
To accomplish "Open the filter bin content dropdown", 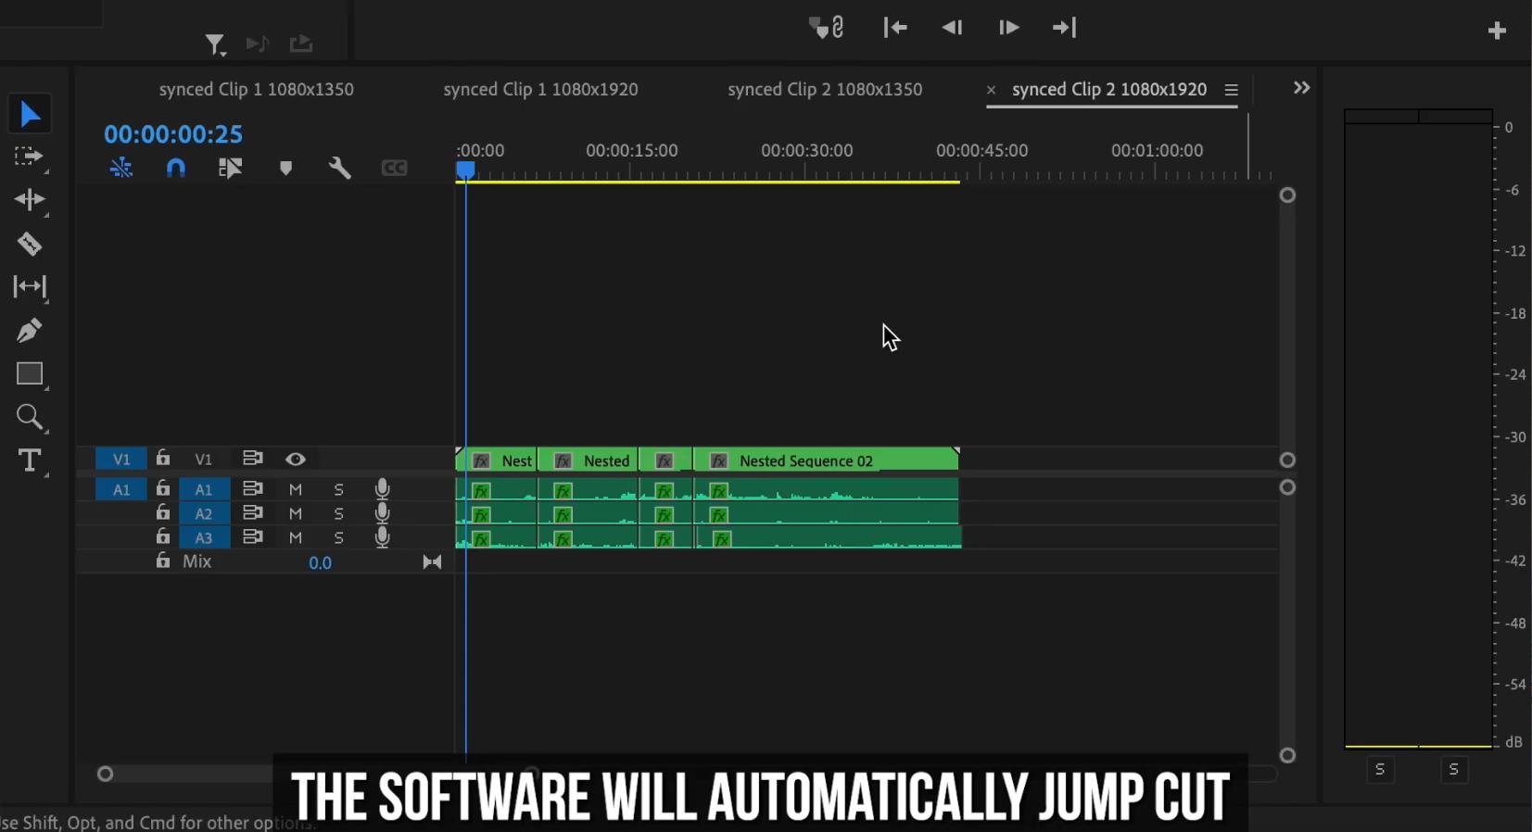I will tap(215, 44).
